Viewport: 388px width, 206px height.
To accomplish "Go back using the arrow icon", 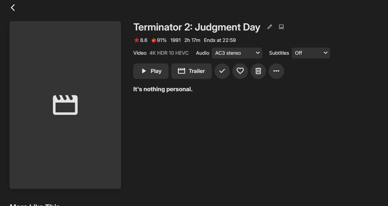I will 13,8.
